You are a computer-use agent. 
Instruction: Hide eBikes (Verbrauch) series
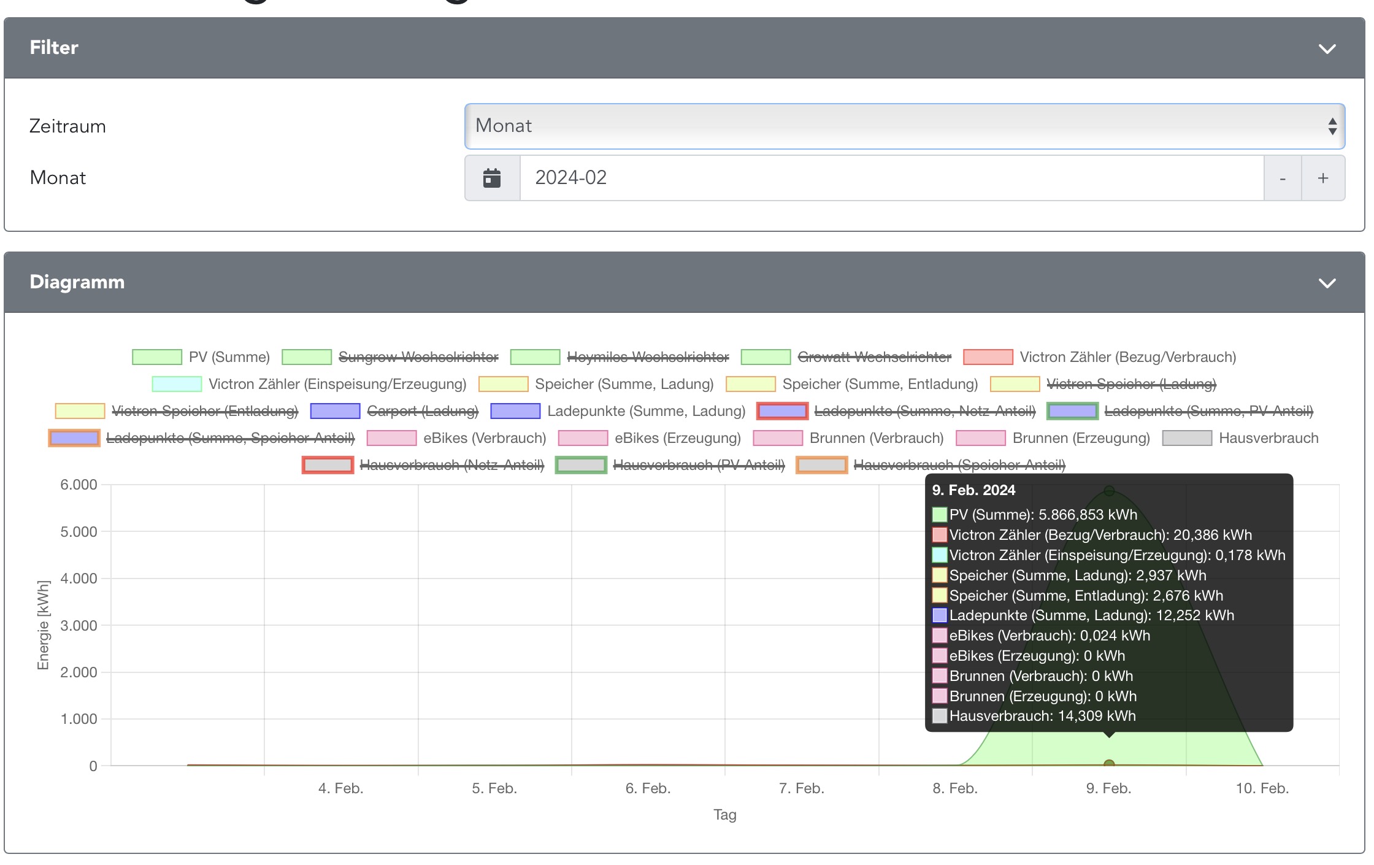pos(484,438)
